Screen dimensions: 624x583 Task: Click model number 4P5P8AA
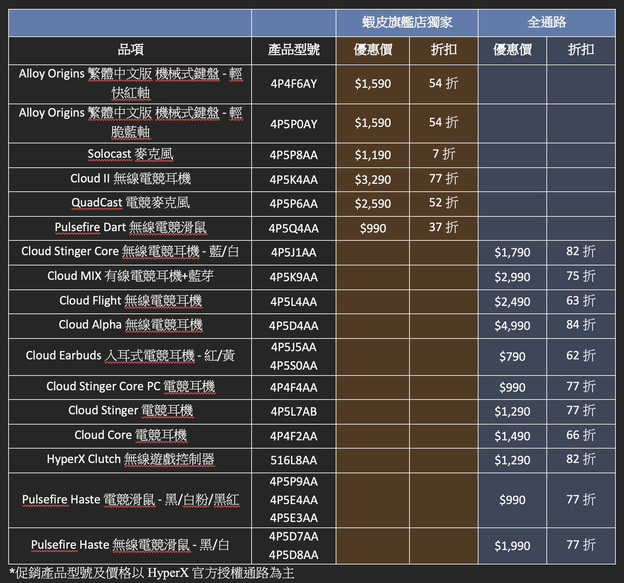[x=293, y=155]
